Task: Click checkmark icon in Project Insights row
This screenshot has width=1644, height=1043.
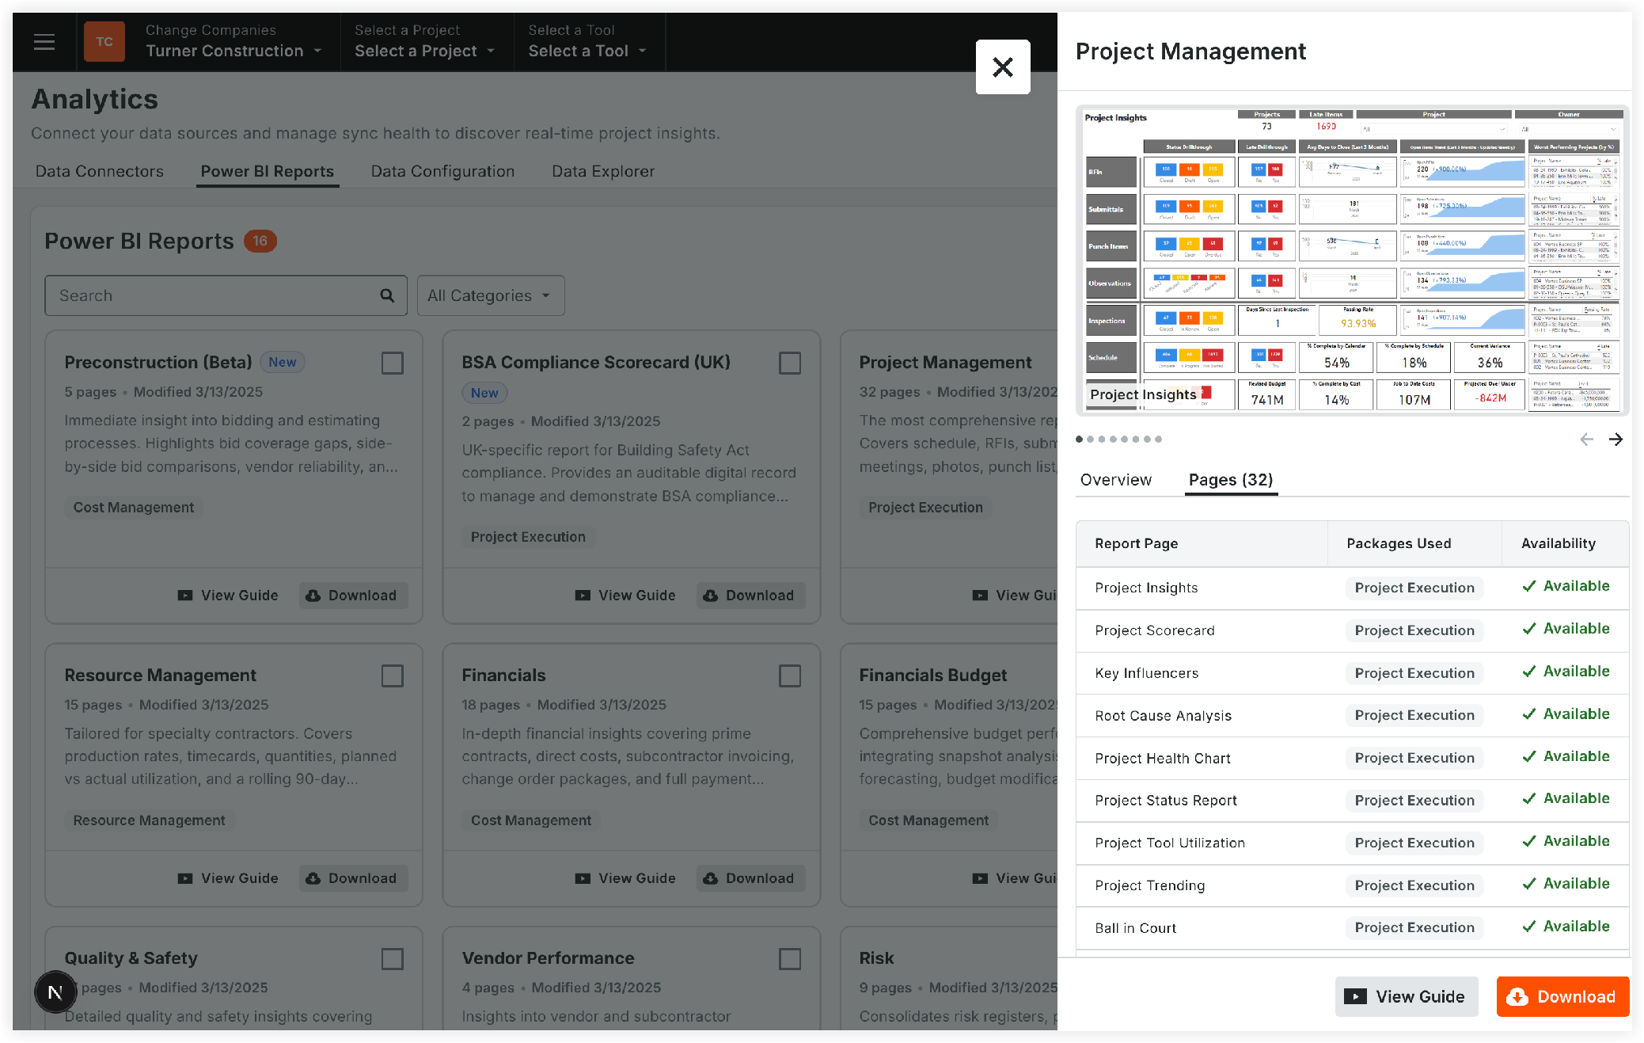Action: [1529, 586]
